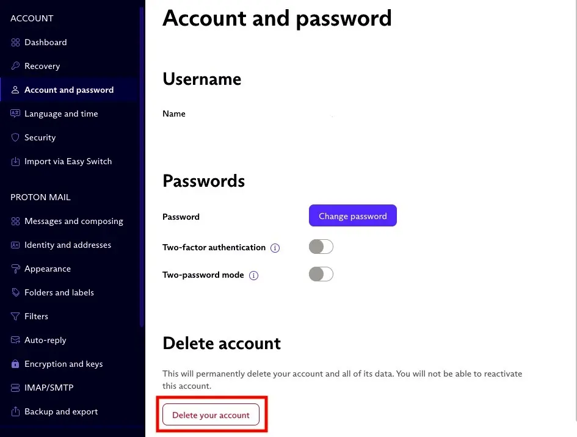Viewport: 577px width, 437px height.
Task: Click the Recovery key icon
Action: [x=15, y=66]
